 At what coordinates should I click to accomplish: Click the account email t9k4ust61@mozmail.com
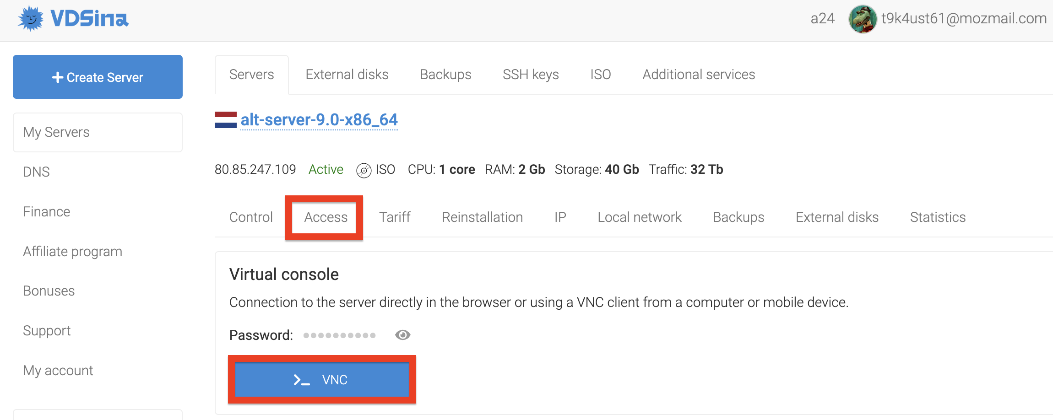pos(964,18)
